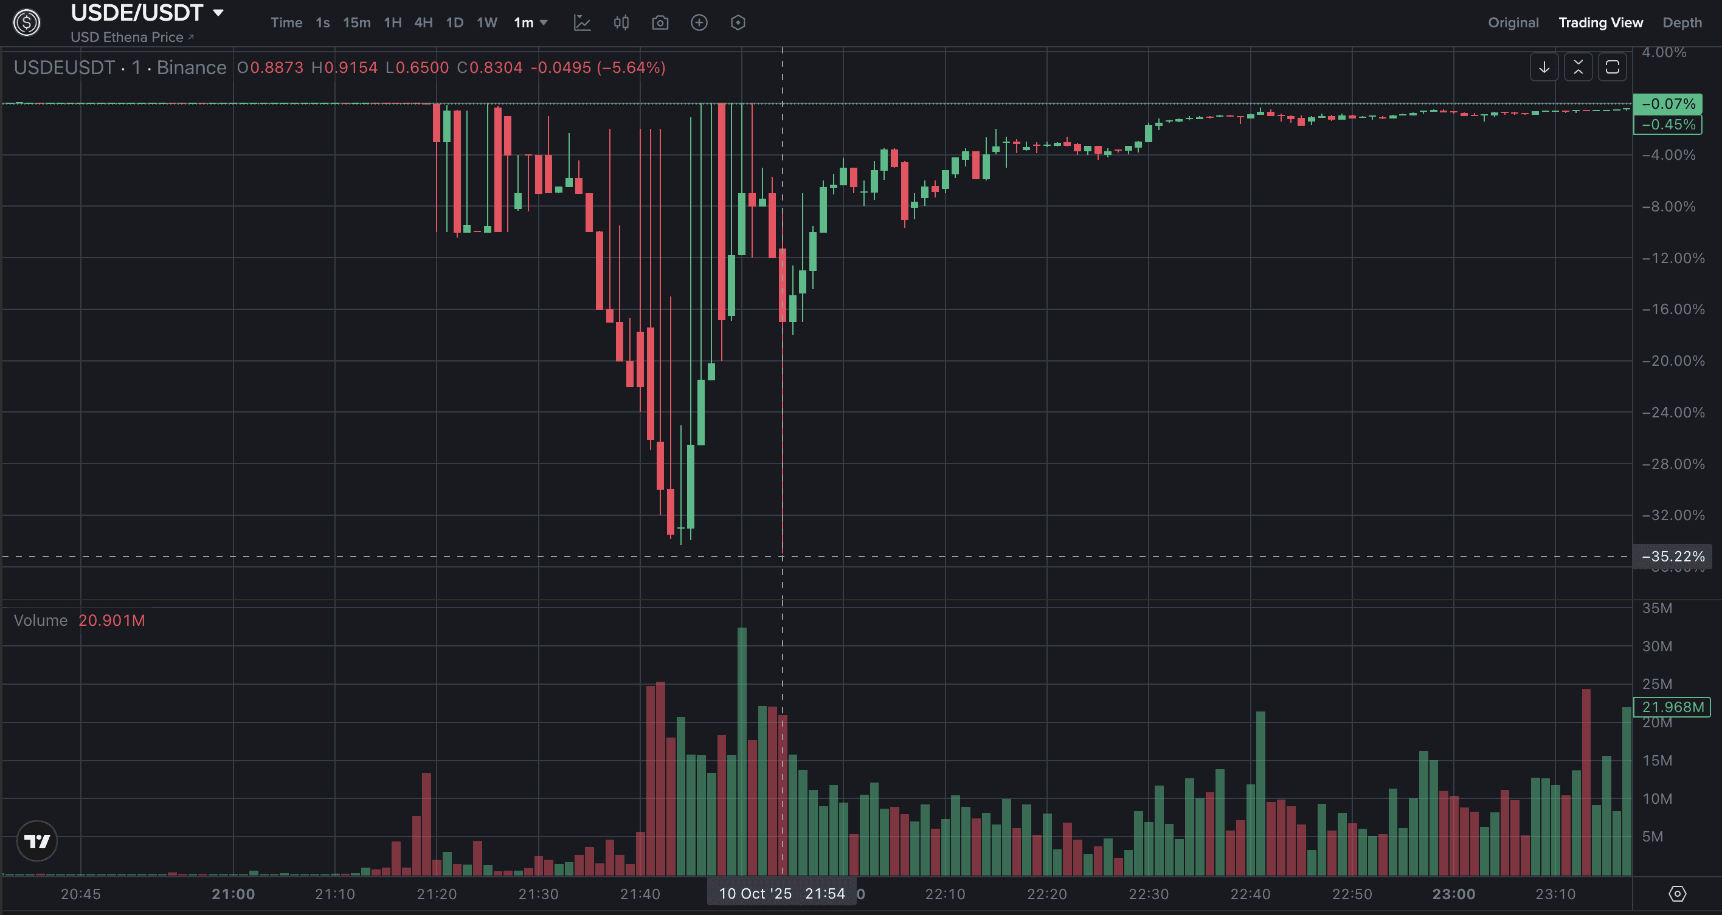Expand the USDE/USDT pair dropdown

[x=218, y=13]
